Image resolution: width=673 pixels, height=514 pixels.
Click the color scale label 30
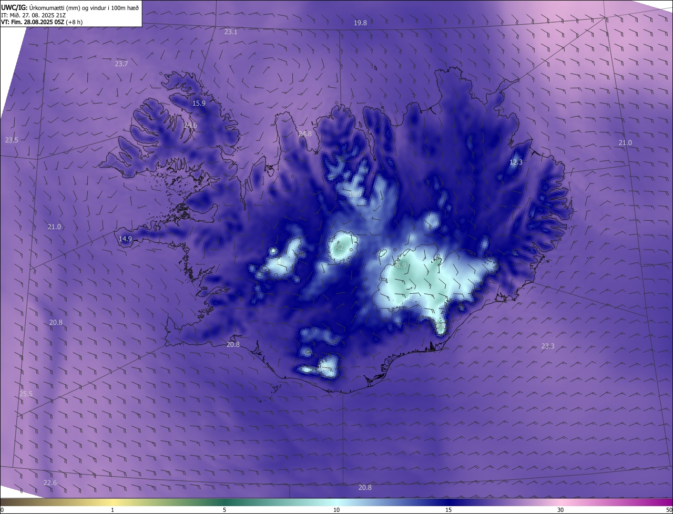click(560, 510)
